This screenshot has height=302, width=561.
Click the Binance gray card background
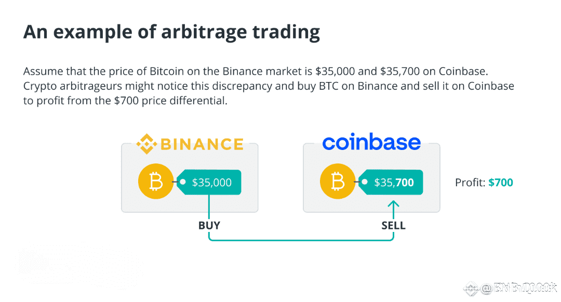[x=190, y=177]
